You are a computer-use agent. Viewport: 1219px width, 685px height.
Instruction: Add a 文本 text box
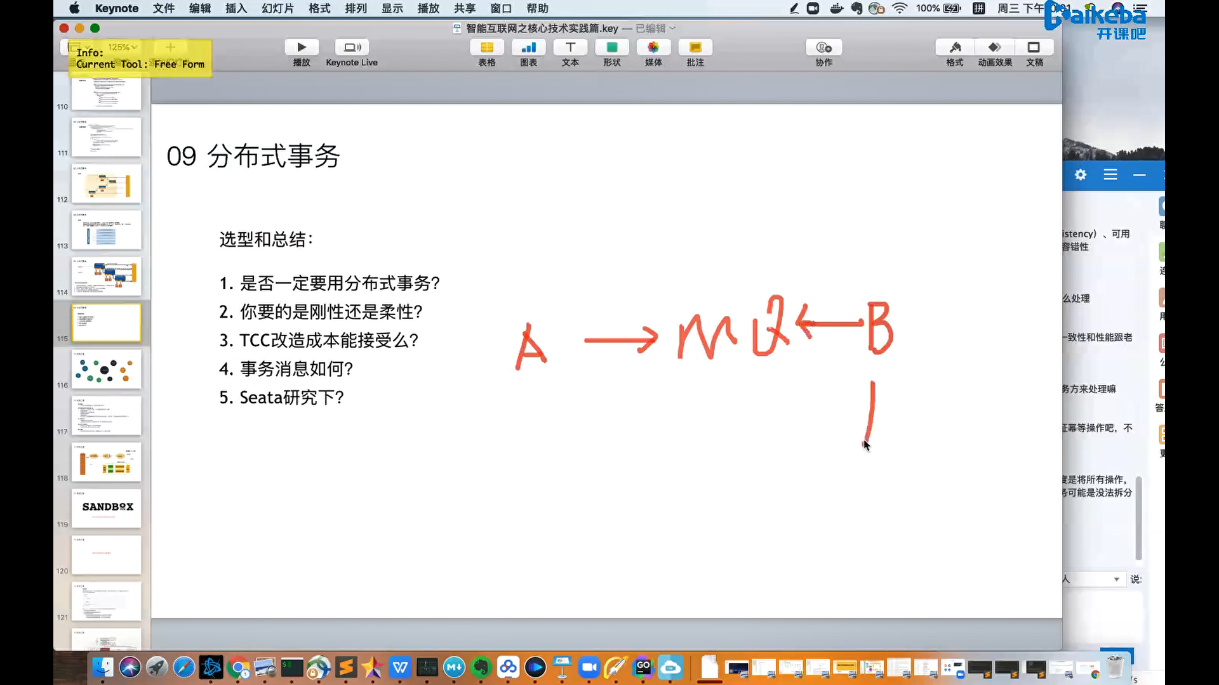[570, 48]
